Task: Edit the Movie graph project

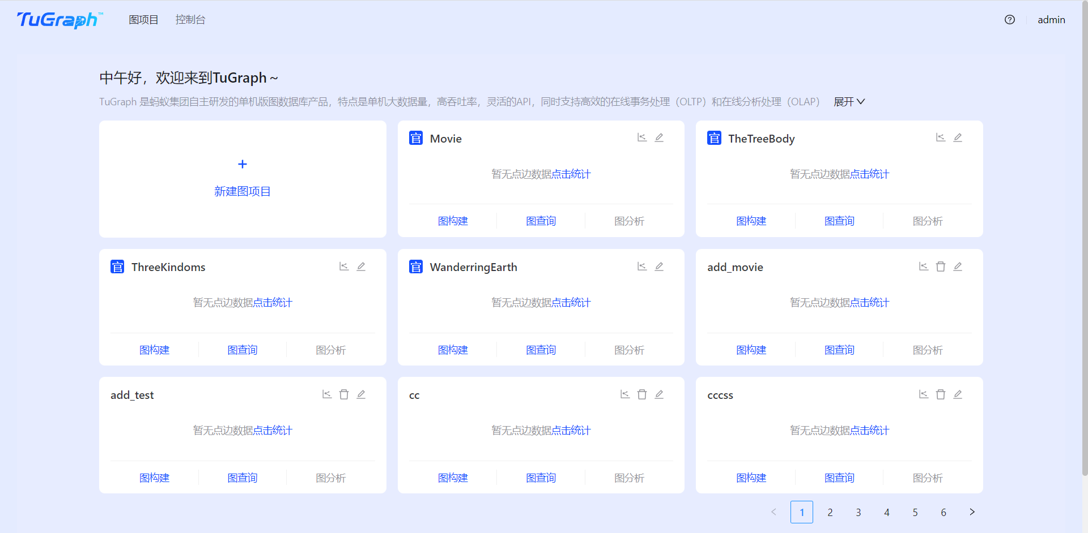Action: pyautogui.click(x=659, y=137)
